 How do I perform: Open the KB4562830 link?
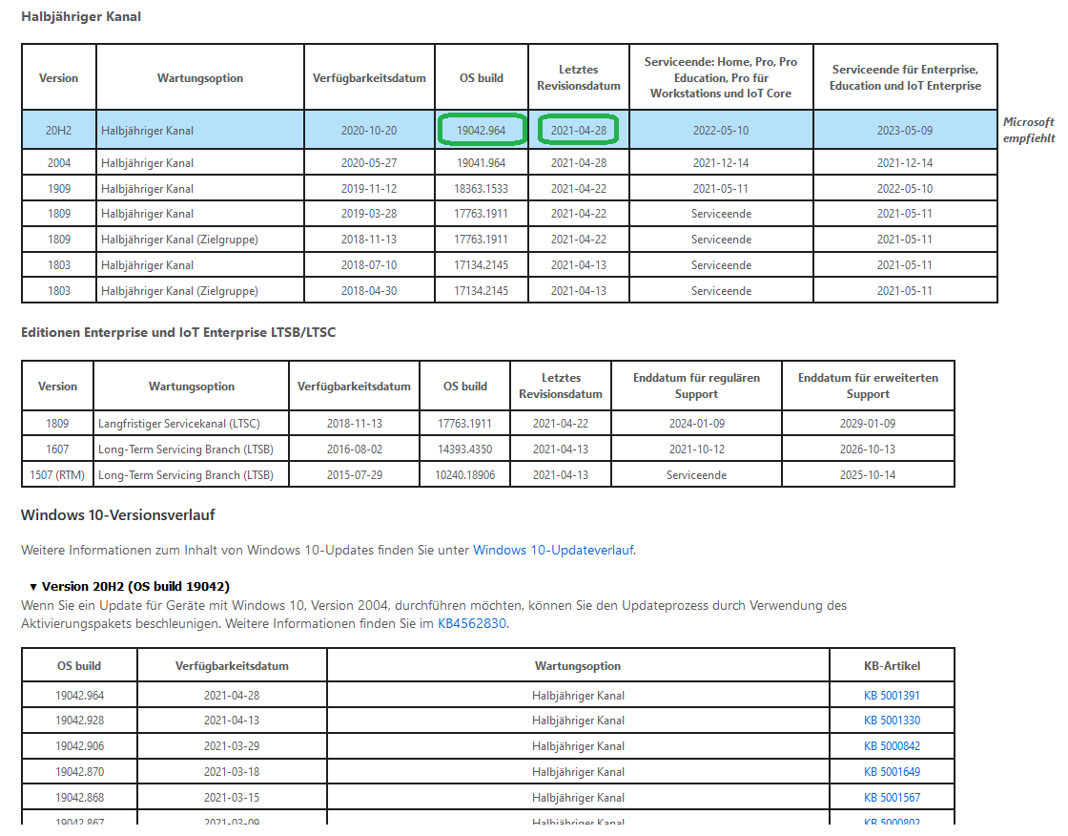pos(471,623)
